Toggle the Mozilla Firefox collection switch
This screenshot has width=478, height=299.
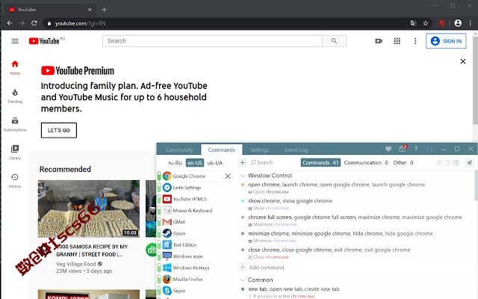coord(159,279)
